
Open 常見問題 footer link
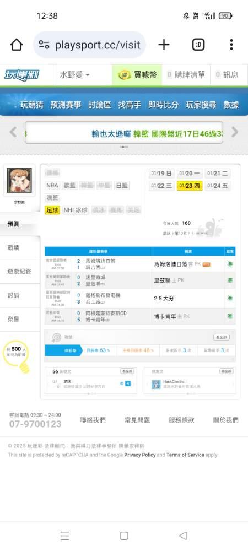click(x=137, y=420)
